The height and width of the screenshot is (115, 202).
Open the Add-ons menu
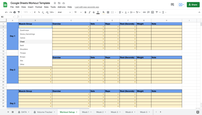tap(62, 7)
